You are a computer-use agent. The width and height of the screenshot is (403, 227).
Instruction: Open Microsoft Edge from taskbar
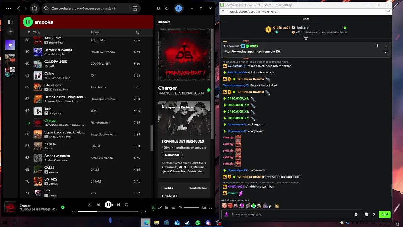[146, 223]
